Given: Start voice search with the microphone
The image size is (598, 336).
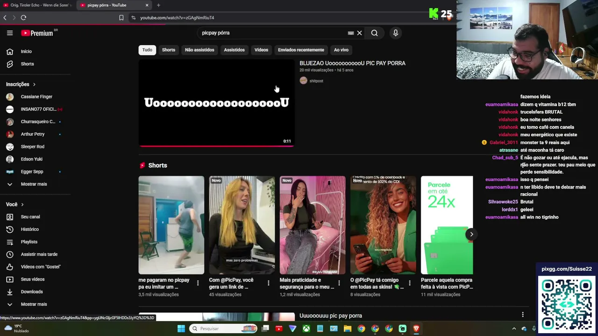Looking at the screenshot, I should pos(395,33).
